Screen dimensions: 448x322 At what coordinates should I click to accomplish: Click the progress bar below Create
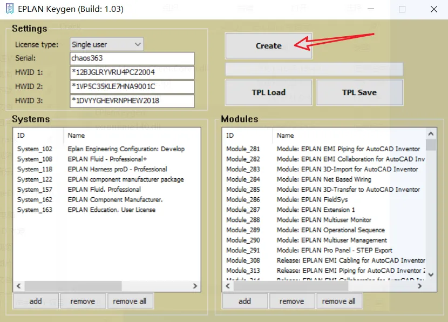[314, 69]
